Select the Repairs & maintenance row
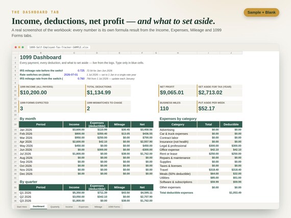 click(x=201, y=158)
